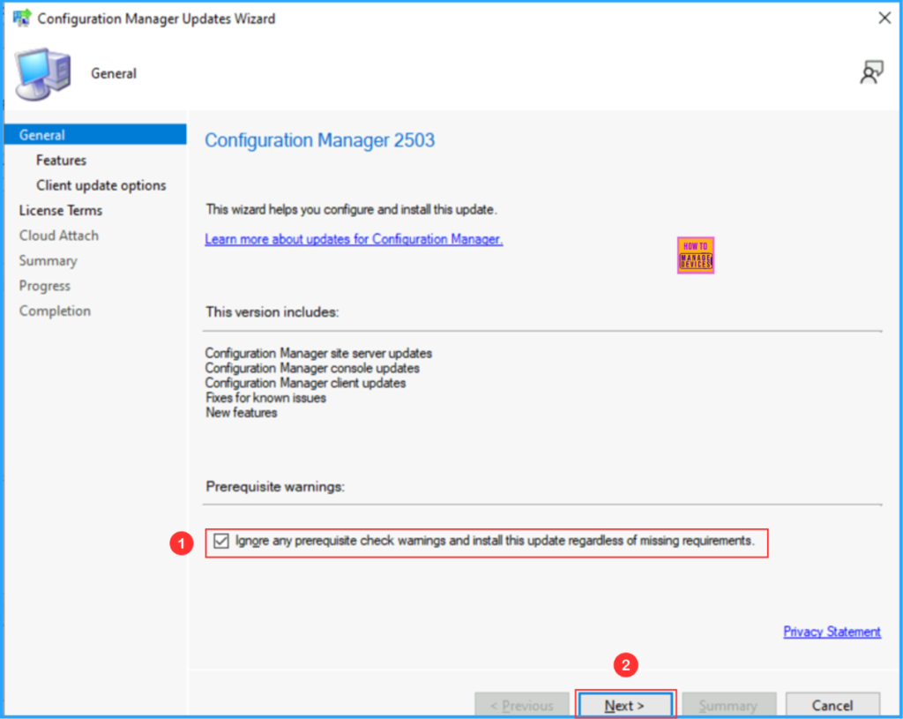Screen dimensions: 903x719
Task: Select the Summary step in the sidebar
Action: pyautogui.click(x=48, y=261)
